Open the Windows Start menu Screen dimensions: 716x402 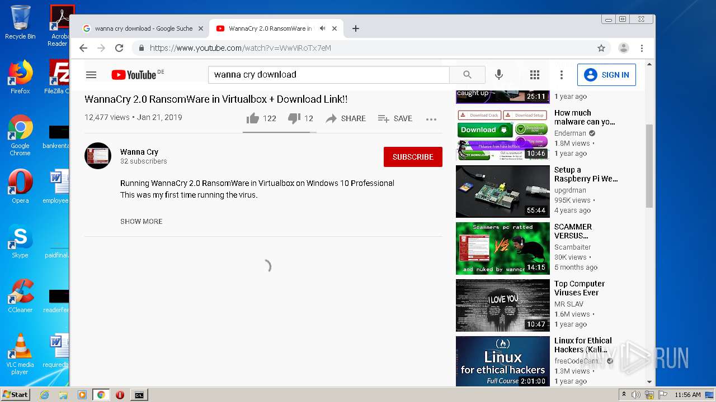[x=15, y=395]
